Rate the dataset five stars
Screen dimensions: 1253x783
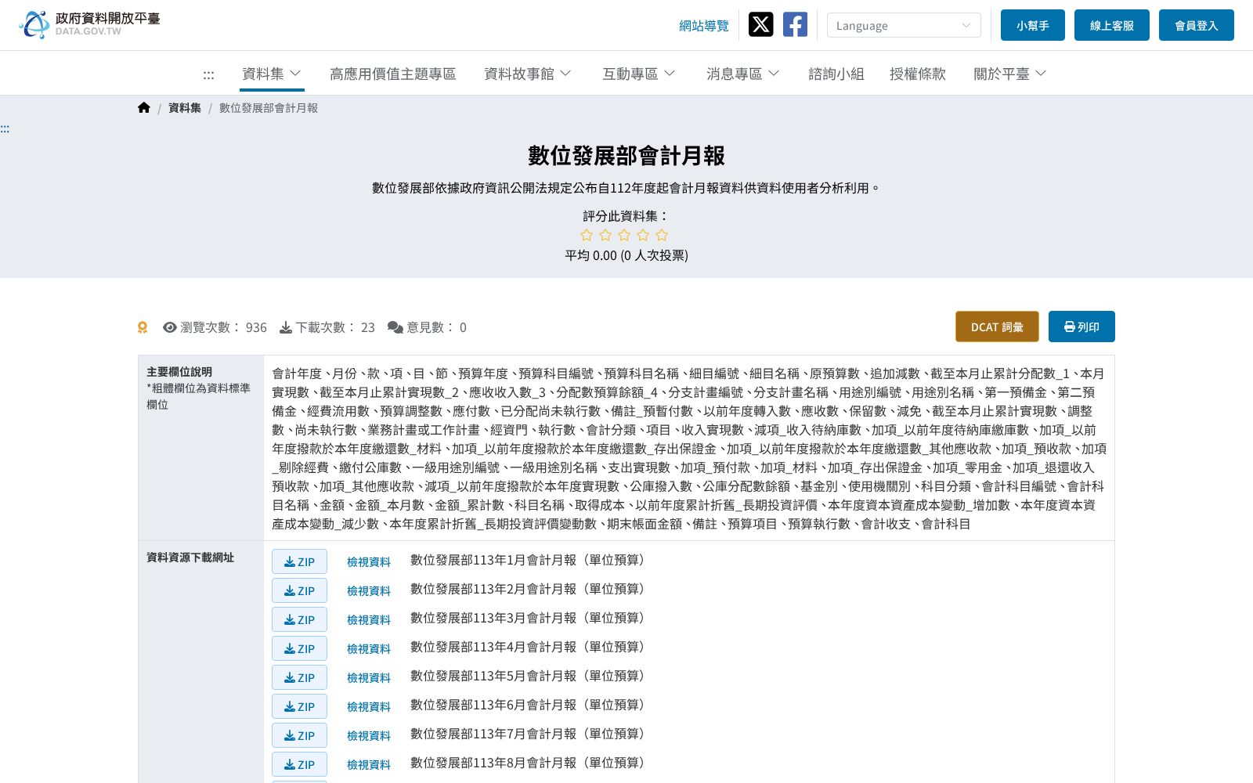tap(662, 235)
